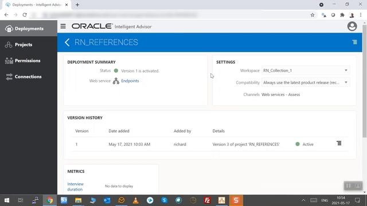The image size is (367, 206).
Task: Show hidden system tray icons
Action: [x=303, y=200]
